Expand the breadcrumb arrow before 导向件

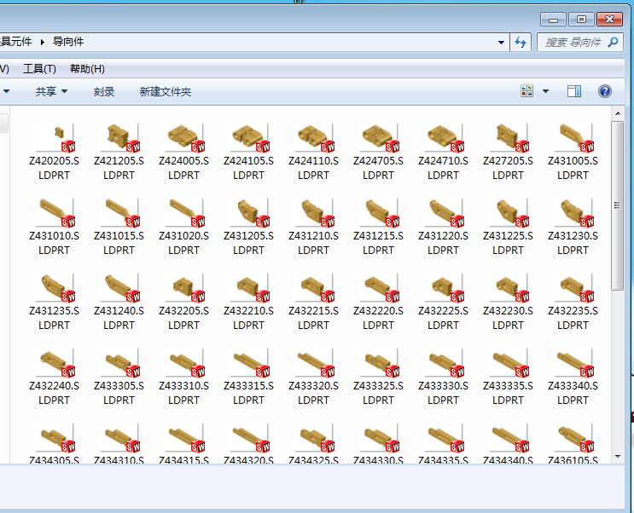click(x=43, y=42)
